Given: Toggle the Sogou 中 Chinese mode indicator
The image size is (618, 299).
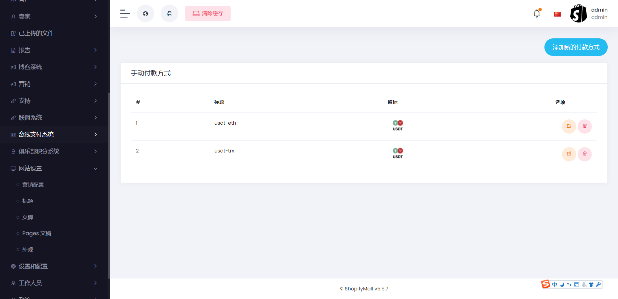Looking at the screenshot, I should pos(555,284).
